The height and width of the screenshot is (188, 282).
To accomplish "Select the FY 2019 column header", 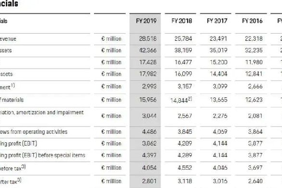I will (x=146, y=21).
